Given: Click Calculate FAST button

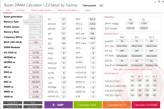Looking at the screenshot, I should 117,105.
